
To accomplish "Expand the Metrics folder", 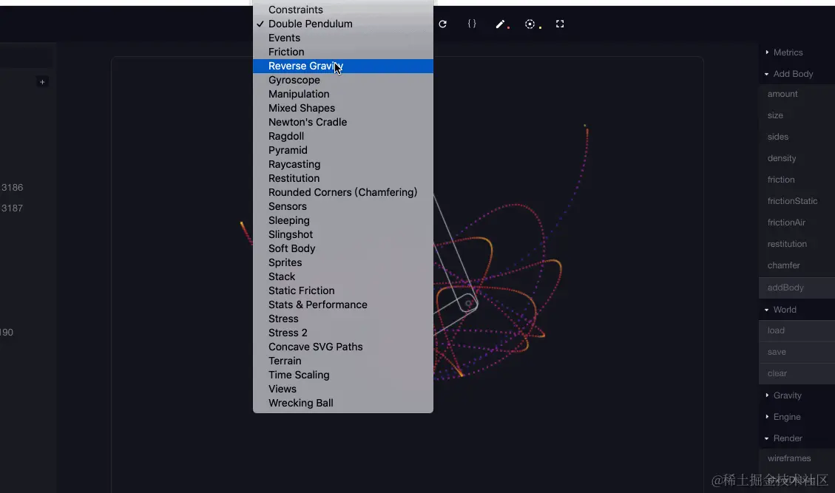I will tap(791, 52).
